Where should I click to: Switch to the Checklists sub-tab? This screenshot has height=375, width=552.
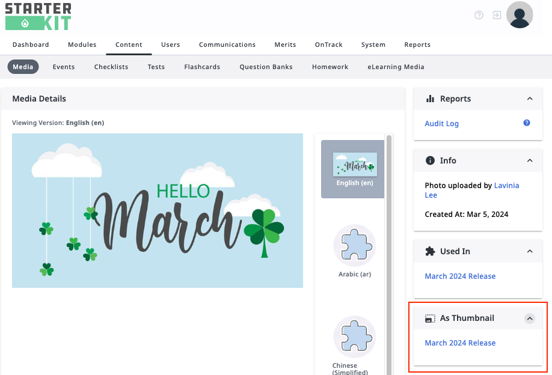[x=111, y=67]
